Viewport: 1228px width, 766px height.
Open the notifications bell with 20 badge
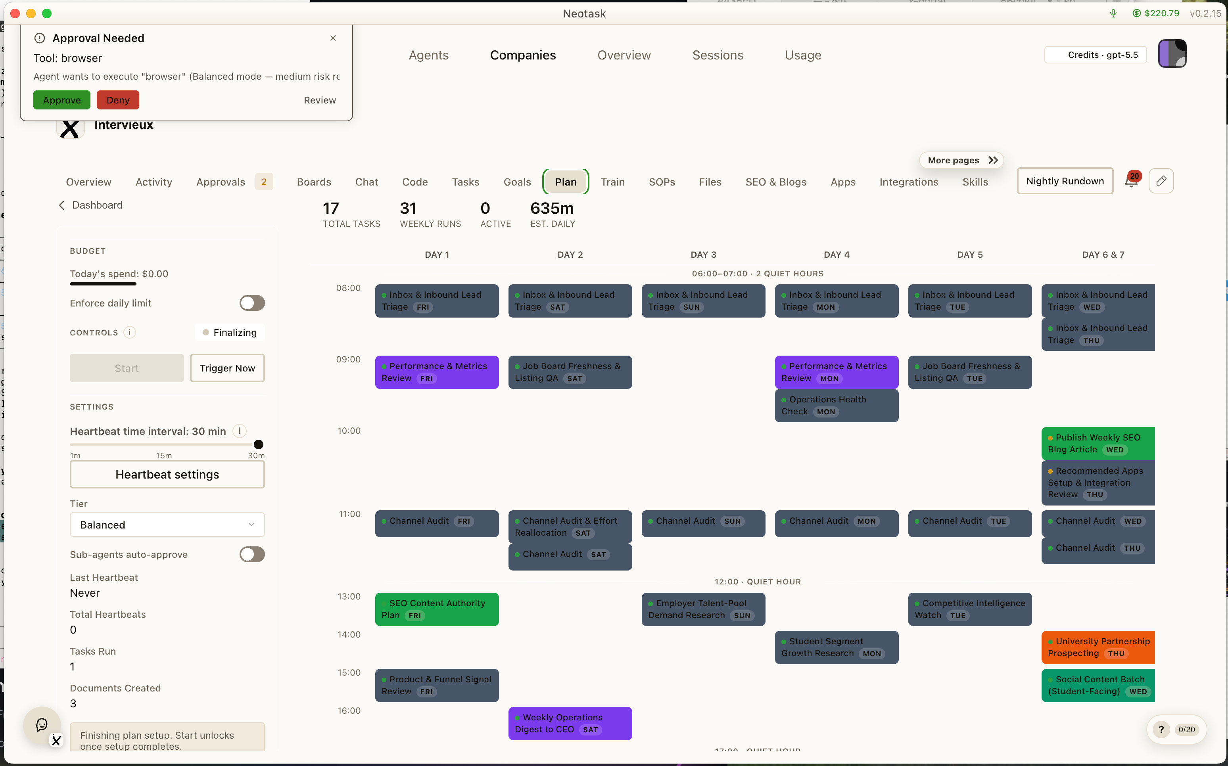1131,180
